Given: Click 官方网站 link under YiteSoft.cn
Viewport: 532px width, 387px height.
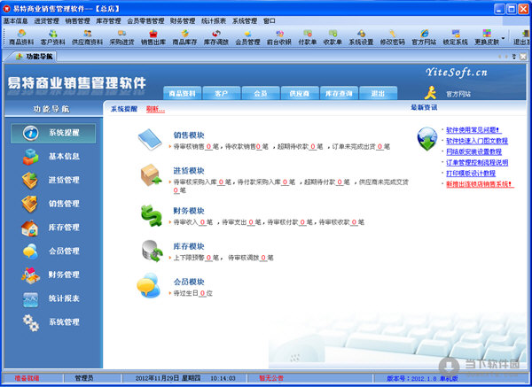Looking at the screenshot, I should (x=458, y=94).
